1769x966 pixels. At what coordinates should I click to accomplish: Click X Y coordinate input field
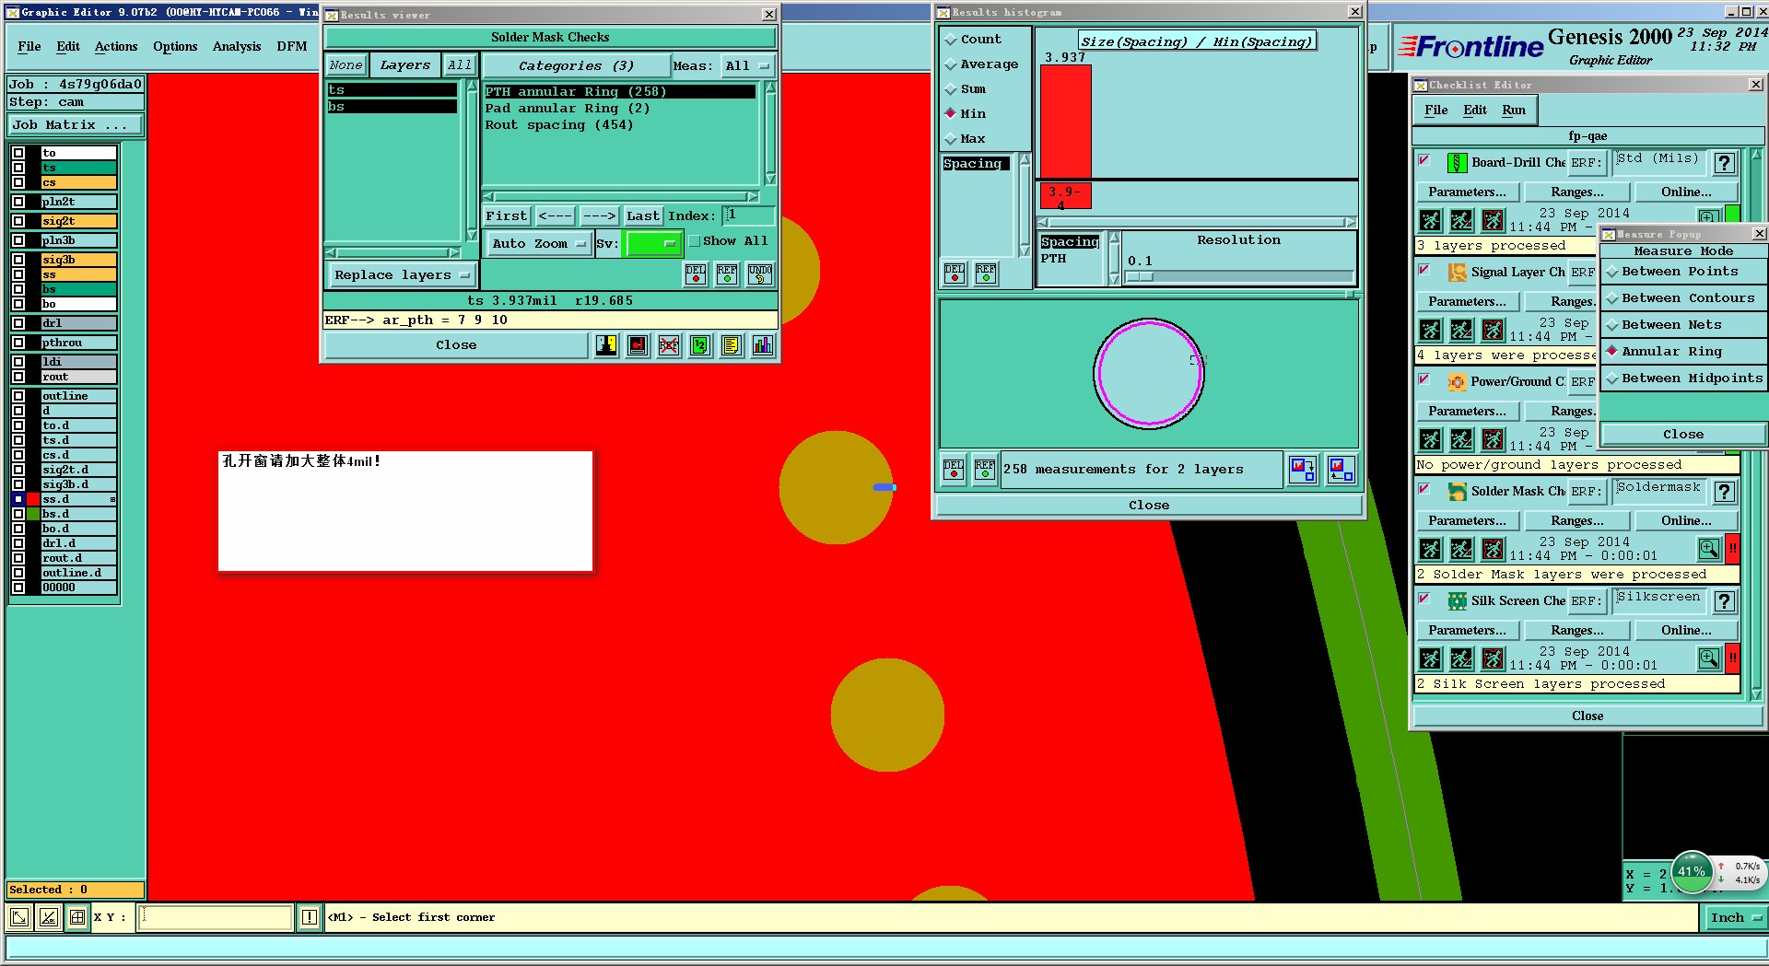point(215,917)
